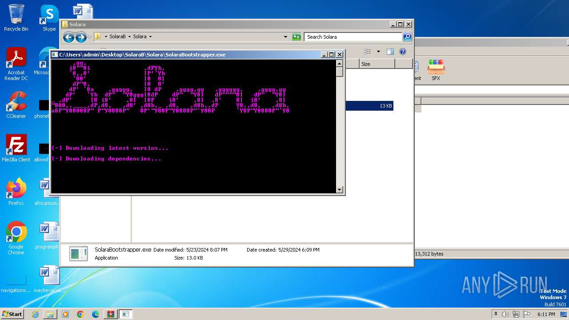Click the taskbar clock 6:11 PM
This screenshot has width=569, height=320.
(546, 314)
